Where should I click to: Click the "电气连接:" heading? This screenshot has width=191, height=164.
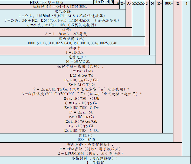(63, 11)
